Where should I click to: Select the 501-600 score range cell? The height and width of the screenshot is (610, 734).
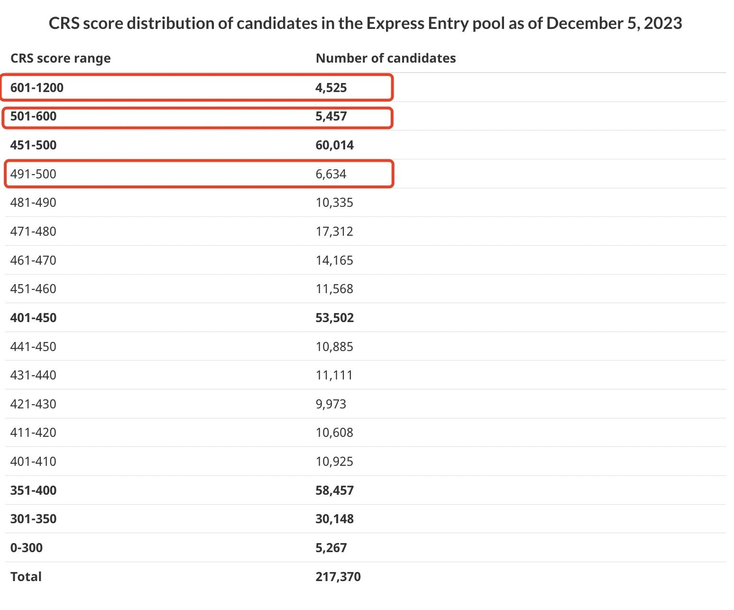(33, 116)
